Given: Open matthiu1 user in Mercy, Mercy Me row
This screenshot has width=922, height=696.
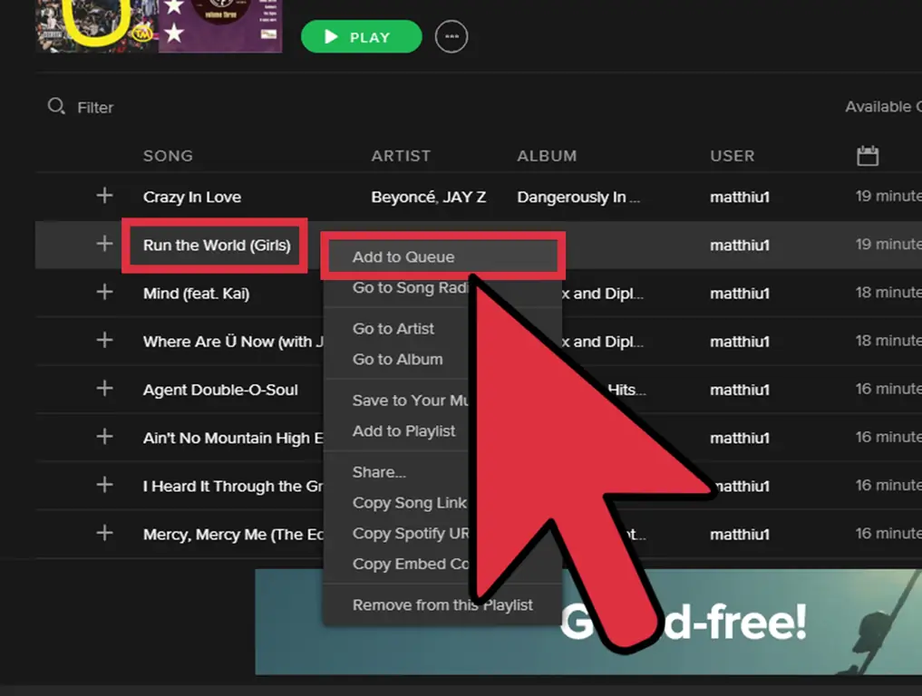Looking at the screenshot, I should (740, 535).
